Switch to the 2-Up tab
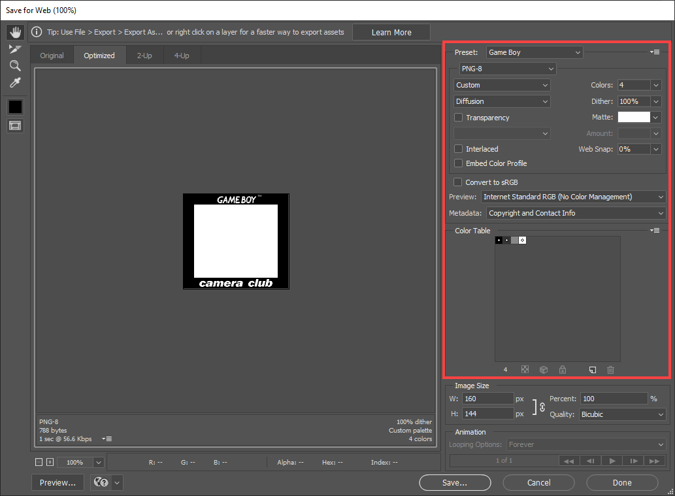Viewport: 675px width, 496px height. point(144,56)
